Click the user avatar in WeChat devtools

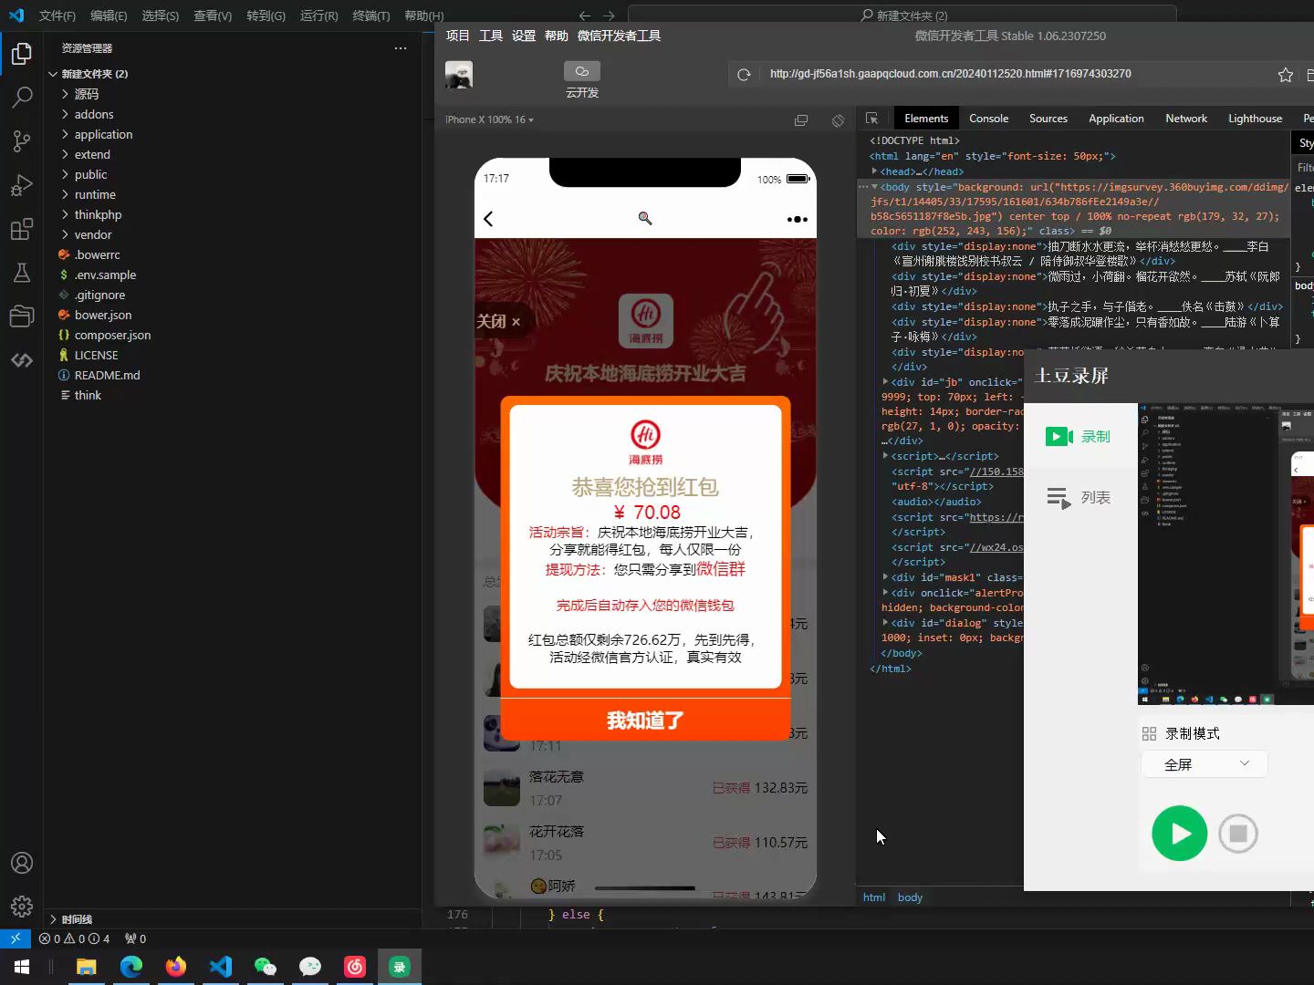[459, 75]
